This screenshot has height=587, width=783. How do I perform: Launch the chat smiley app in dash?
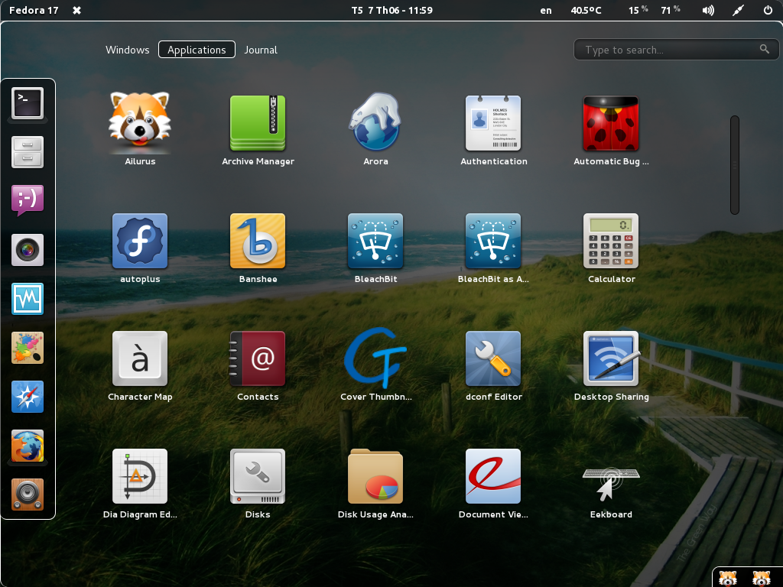[28, 201]
